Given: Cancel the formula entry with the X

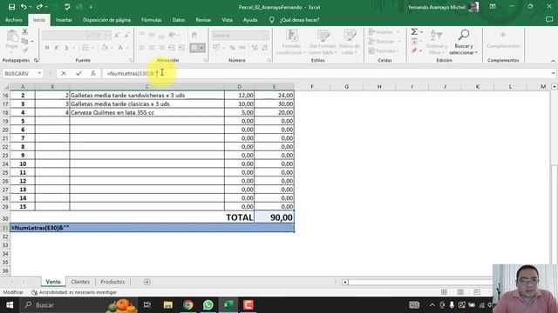Looking at the screenshot, I should click(x=64, y=73).
